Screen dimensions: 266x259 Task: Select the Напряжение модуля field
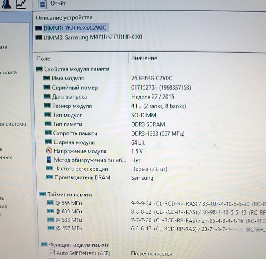tap(80, 151)
